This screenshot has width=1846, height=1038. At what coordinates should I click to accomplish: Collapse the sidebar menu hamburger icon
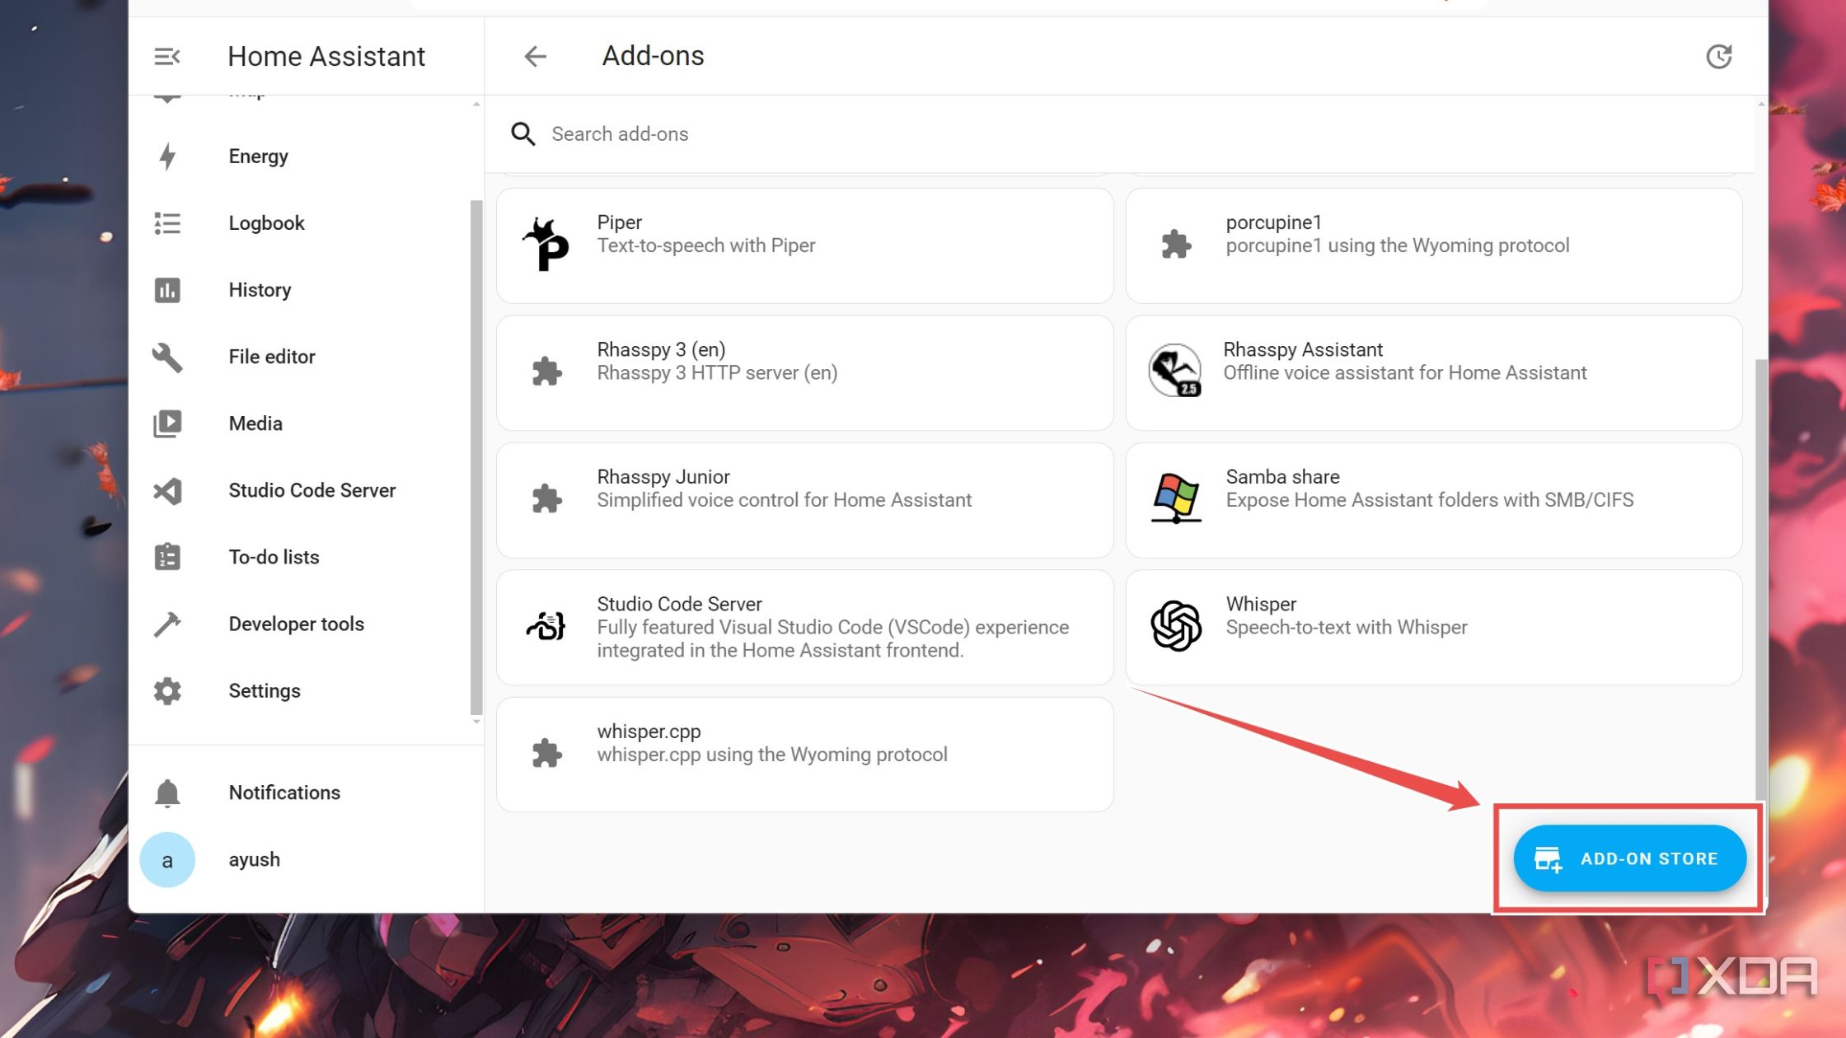[166, 56]
